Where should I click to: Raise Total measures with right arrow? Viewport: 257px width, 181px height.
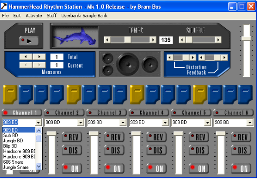(x=39, y=57)
